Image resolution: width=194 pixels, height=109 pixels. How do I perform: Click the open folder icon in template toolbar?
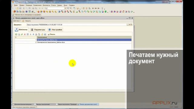point(42,34)
